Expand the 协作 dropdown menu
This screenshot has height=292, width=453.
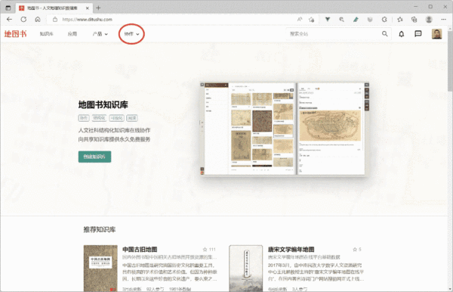tap(131, 34)
